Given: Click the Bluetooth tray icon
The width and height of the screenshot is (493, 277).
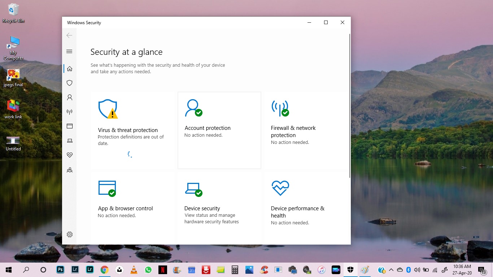Looking at the screenshot, I should [x=409, y=270].
